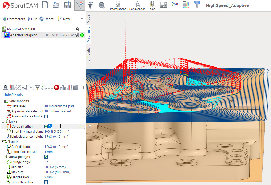Click the operation note icon beside MicroCut VM1300

(77, 29)
